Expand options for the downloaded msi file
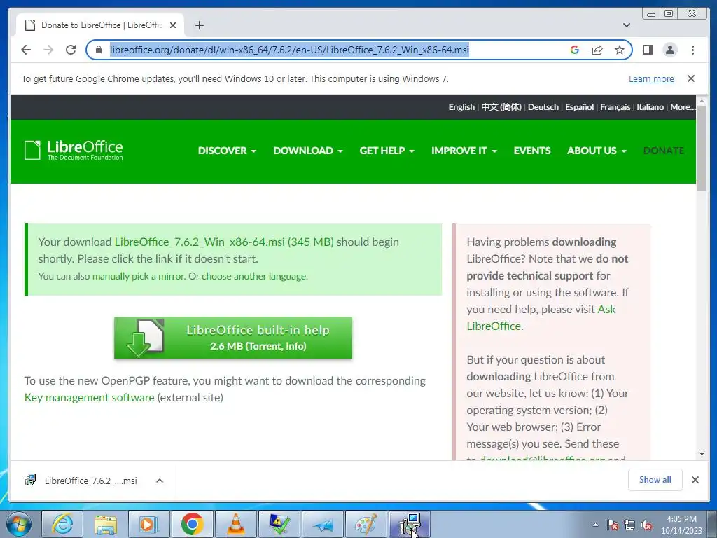The image size is (717, 538). pos(160,481)
